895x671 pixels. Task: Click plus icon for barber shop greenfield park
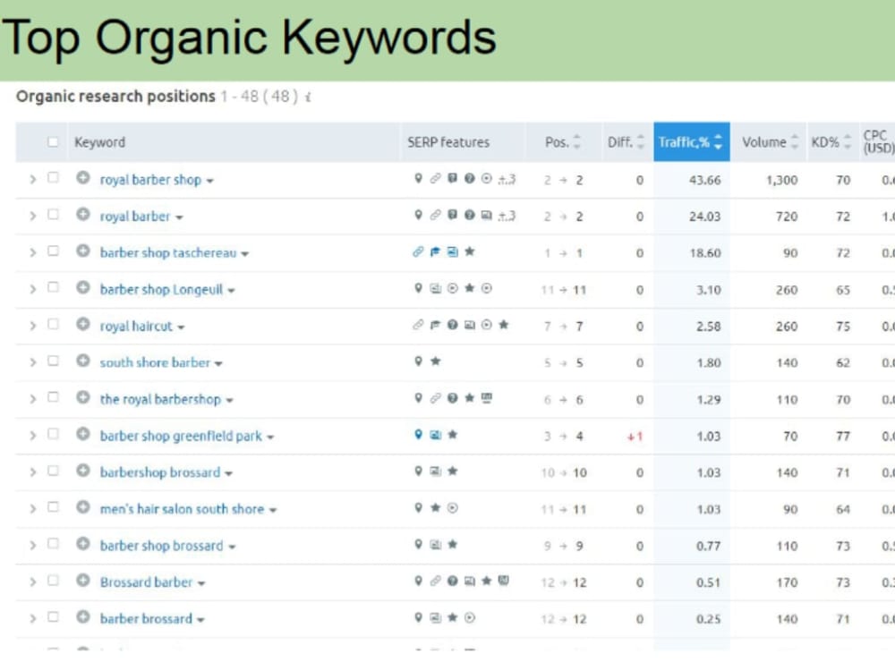click(82, 434)
